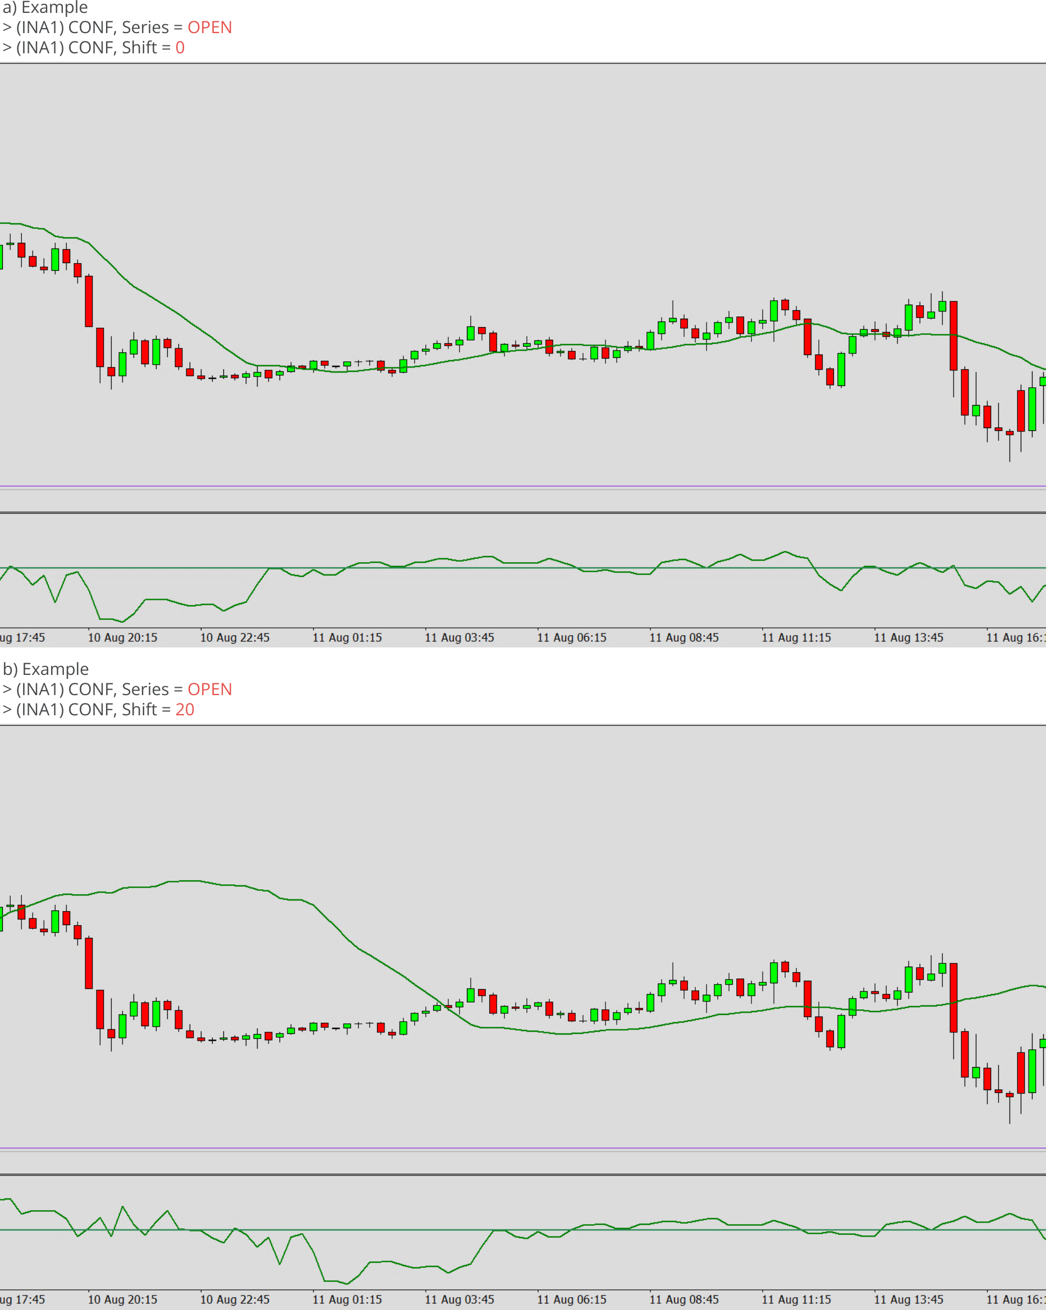Click '11 Aug 11:15' on example b's time axis
This screenshot has width=1046, height=1310.
pyautogui.click(x=796, y=1299)
